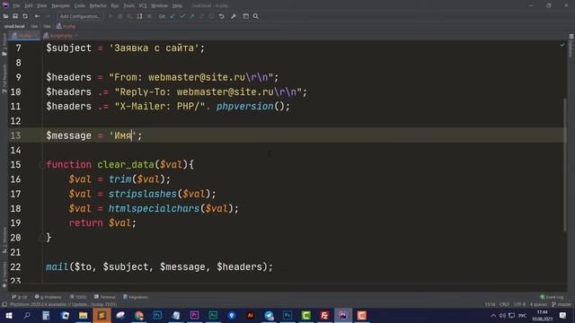Click the PHP file breadcrumb in navigation bar

[x=66, y=26]
